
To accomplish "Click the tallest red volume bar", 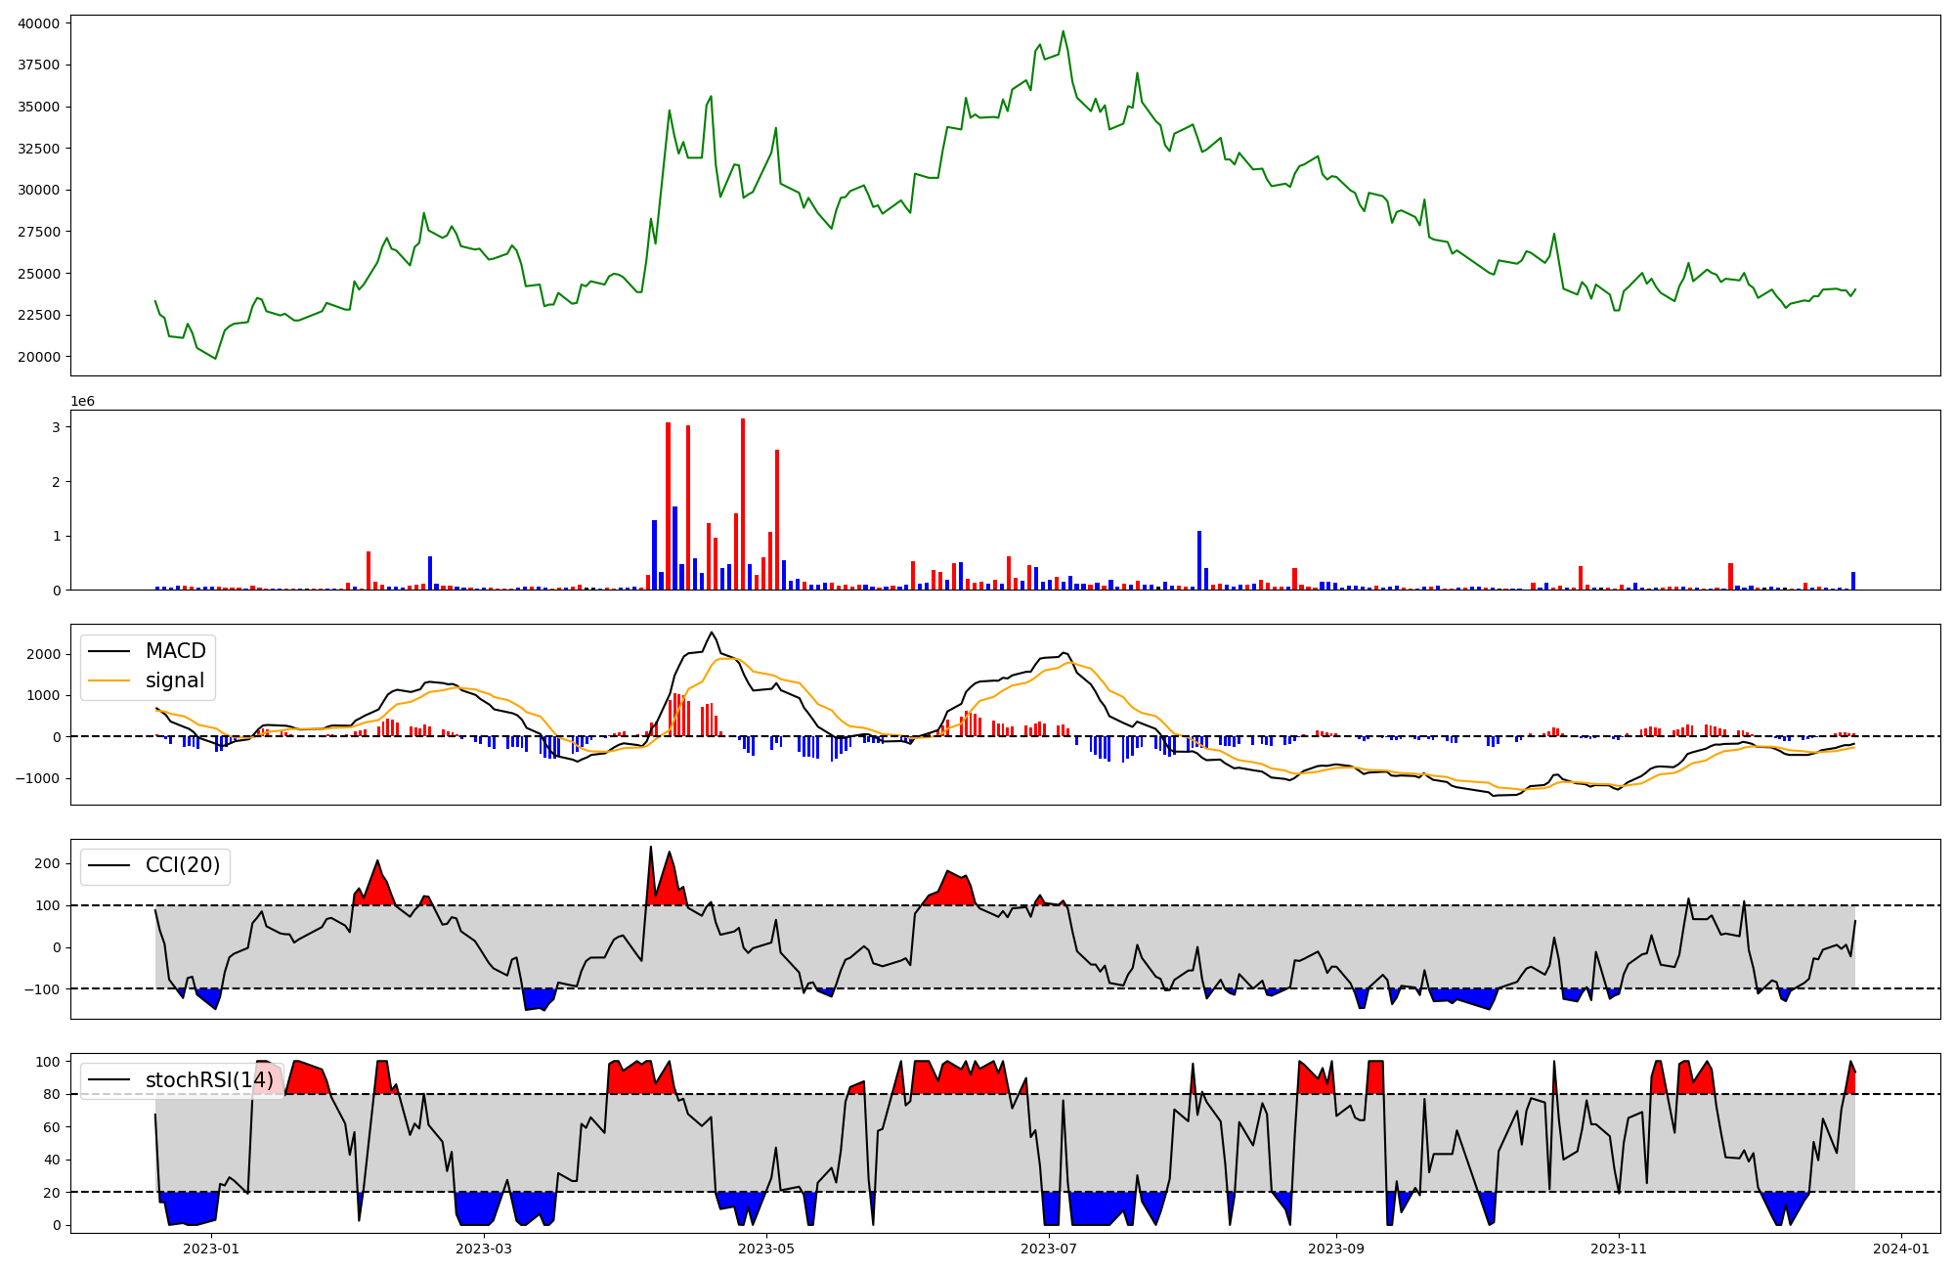I will pyautogui.click(x=743, y=504).
